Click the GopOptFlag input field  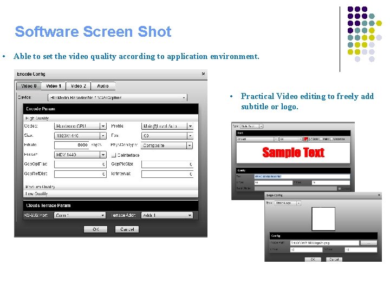[x=80, y=164]
